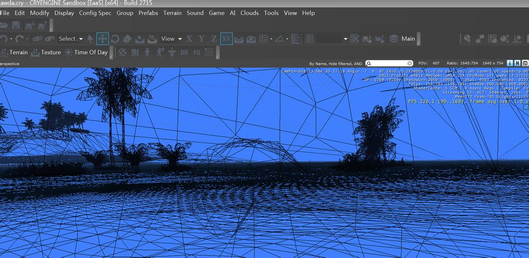529x258 pixels.
Task: Click the Redo arrow icon
Action: click(x=19, y=39)
